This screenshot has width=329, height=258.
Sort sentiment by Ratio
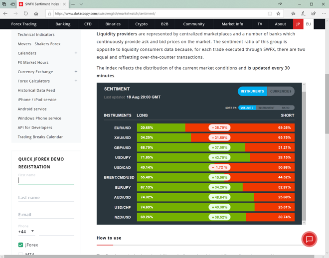pos(286,108)
